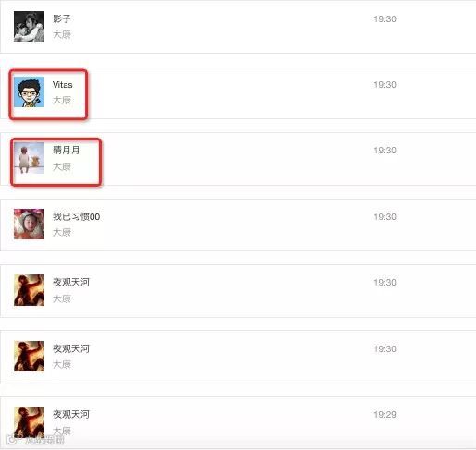
Task: Click the 大康 message under 我已习惯00
Action: [x=62, y=233]
